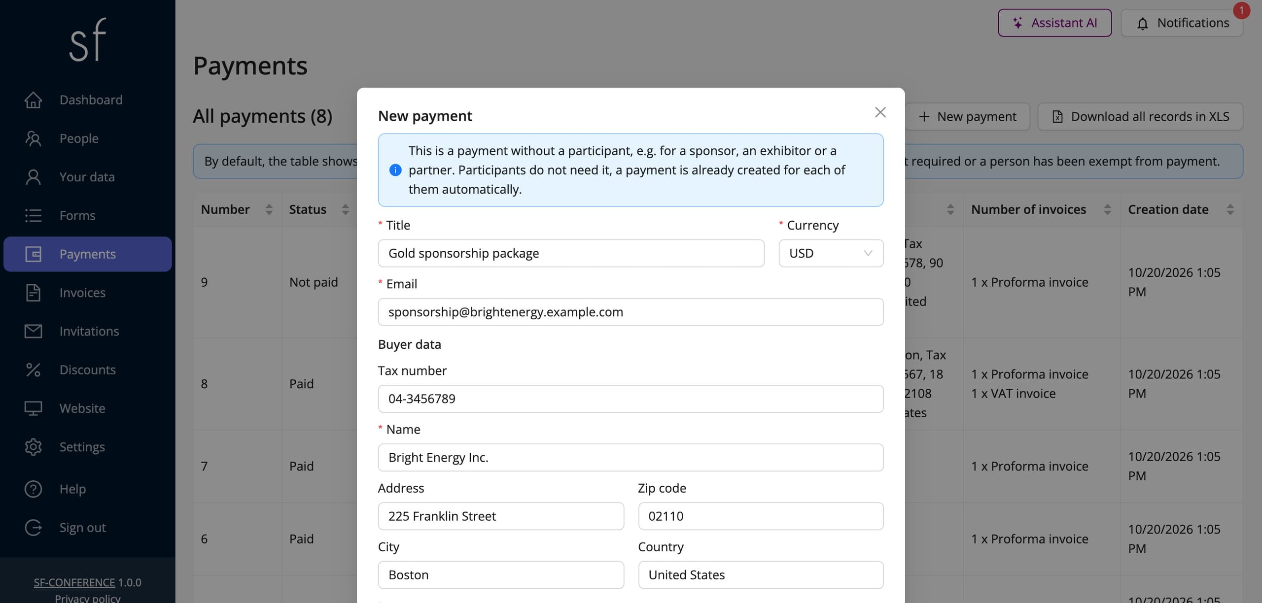
Task: Click the Your data person icon
Action: point(33,177)
